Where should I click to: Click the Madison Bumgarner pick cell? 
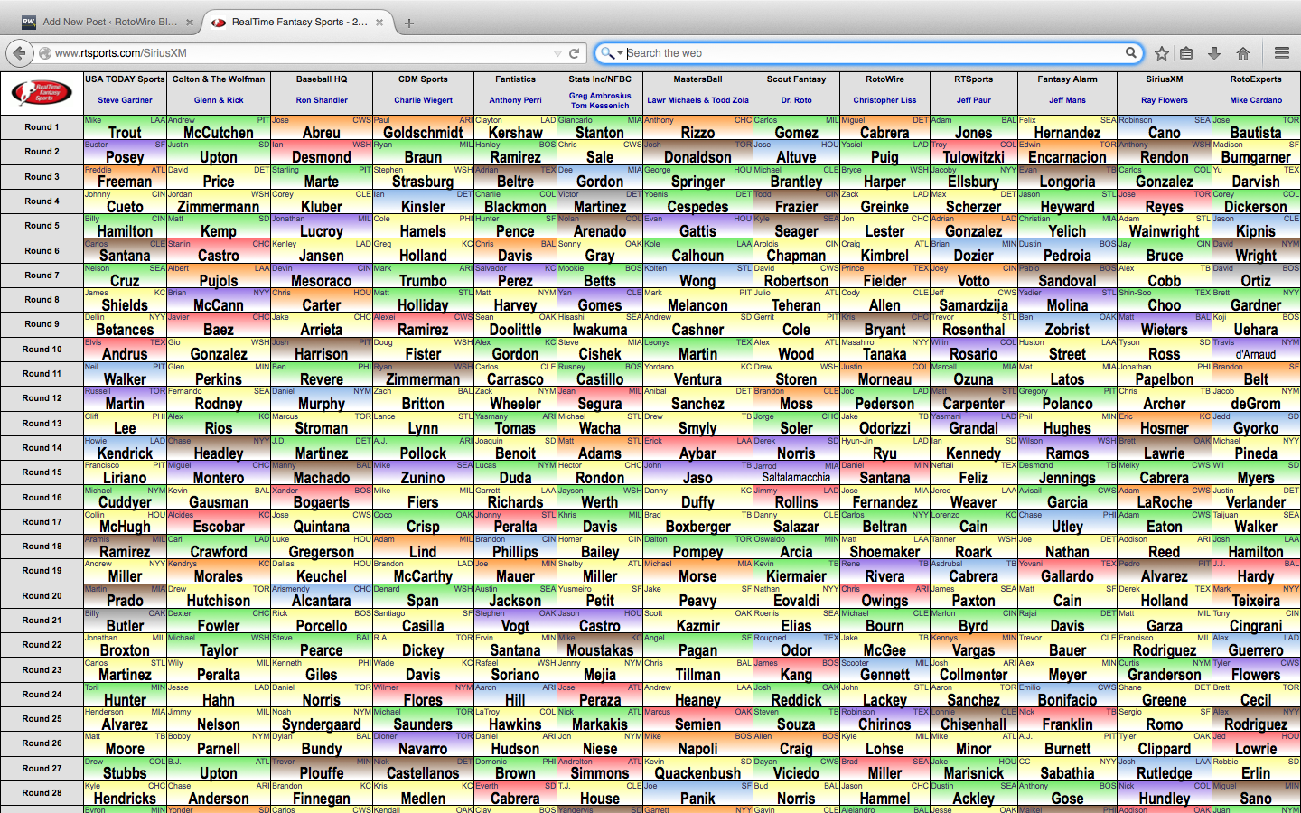pos(1256,152)
